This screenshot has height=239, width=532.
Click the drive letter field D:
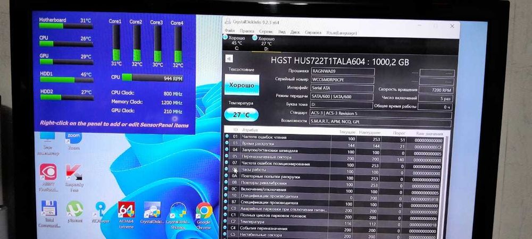[342, 105]
